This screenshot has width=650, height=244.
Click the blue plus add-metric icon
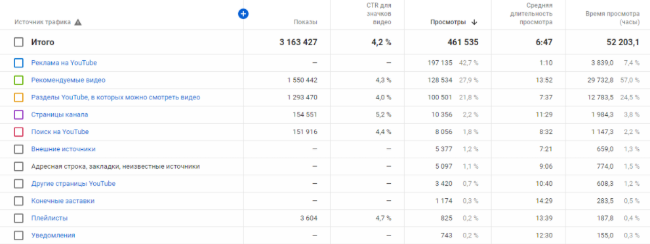(243, 14)
